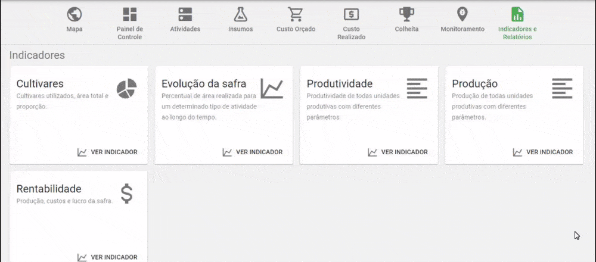Open VER INDICADOR for the Produção card
The image size is (596, 262).
[x=543, y=152]
